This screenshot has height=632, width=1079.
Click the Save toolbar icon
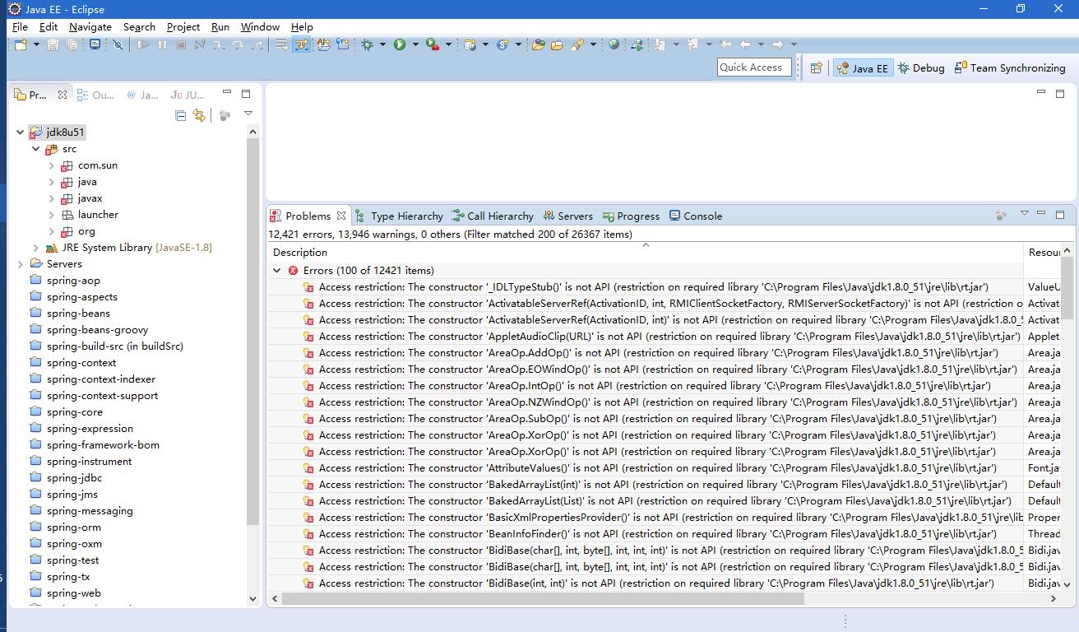(x=53, y=44)
